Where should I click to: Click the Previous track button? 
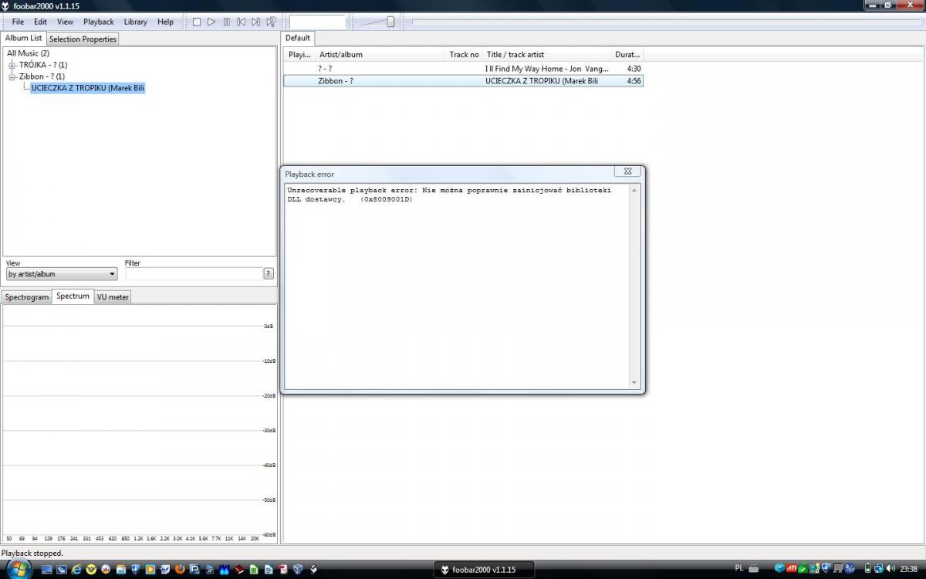tap(241, 22)
